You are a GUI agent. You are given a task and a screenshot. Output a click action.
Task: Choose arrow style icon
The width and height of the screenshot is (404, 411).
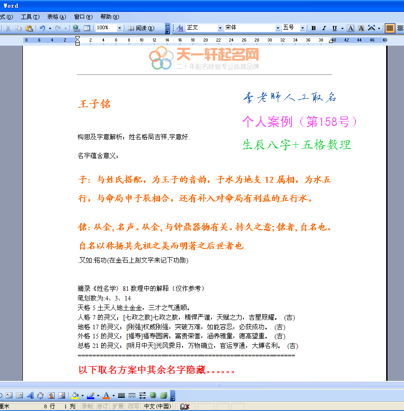click(x=142, y=395)
